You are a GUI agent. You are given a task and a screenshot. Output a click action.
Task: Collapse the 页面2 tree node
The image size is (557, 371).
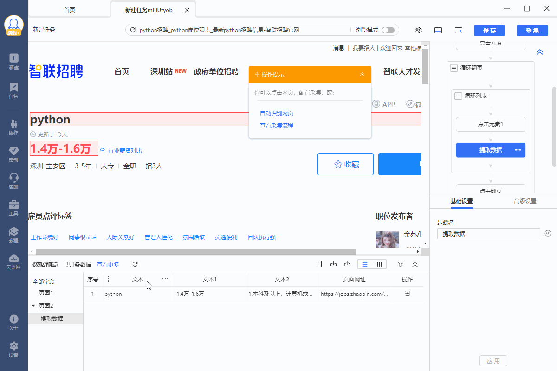33,306
